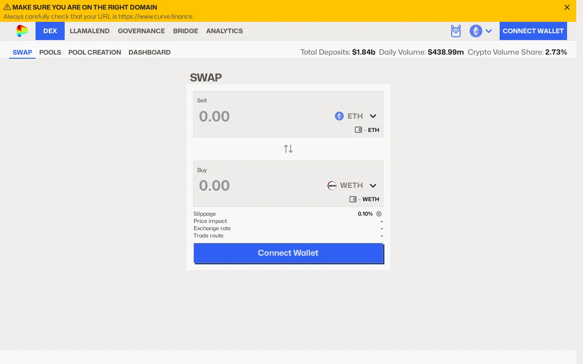Click the Daily Volume $438.99m stat
The image size is (583, 364).
[421, 52]
